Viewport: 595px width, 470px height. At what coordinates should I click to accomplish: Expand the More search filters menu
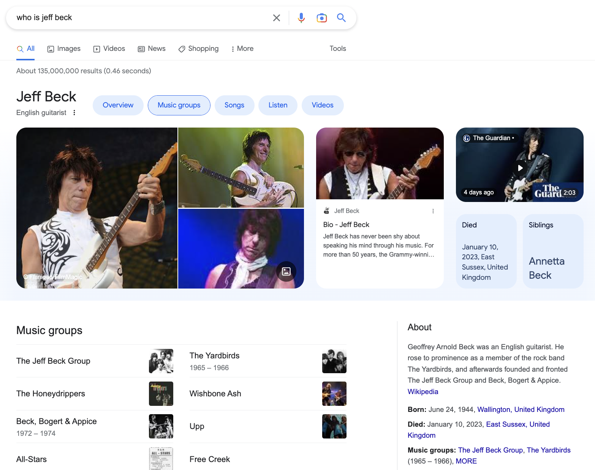pos(242,49)
